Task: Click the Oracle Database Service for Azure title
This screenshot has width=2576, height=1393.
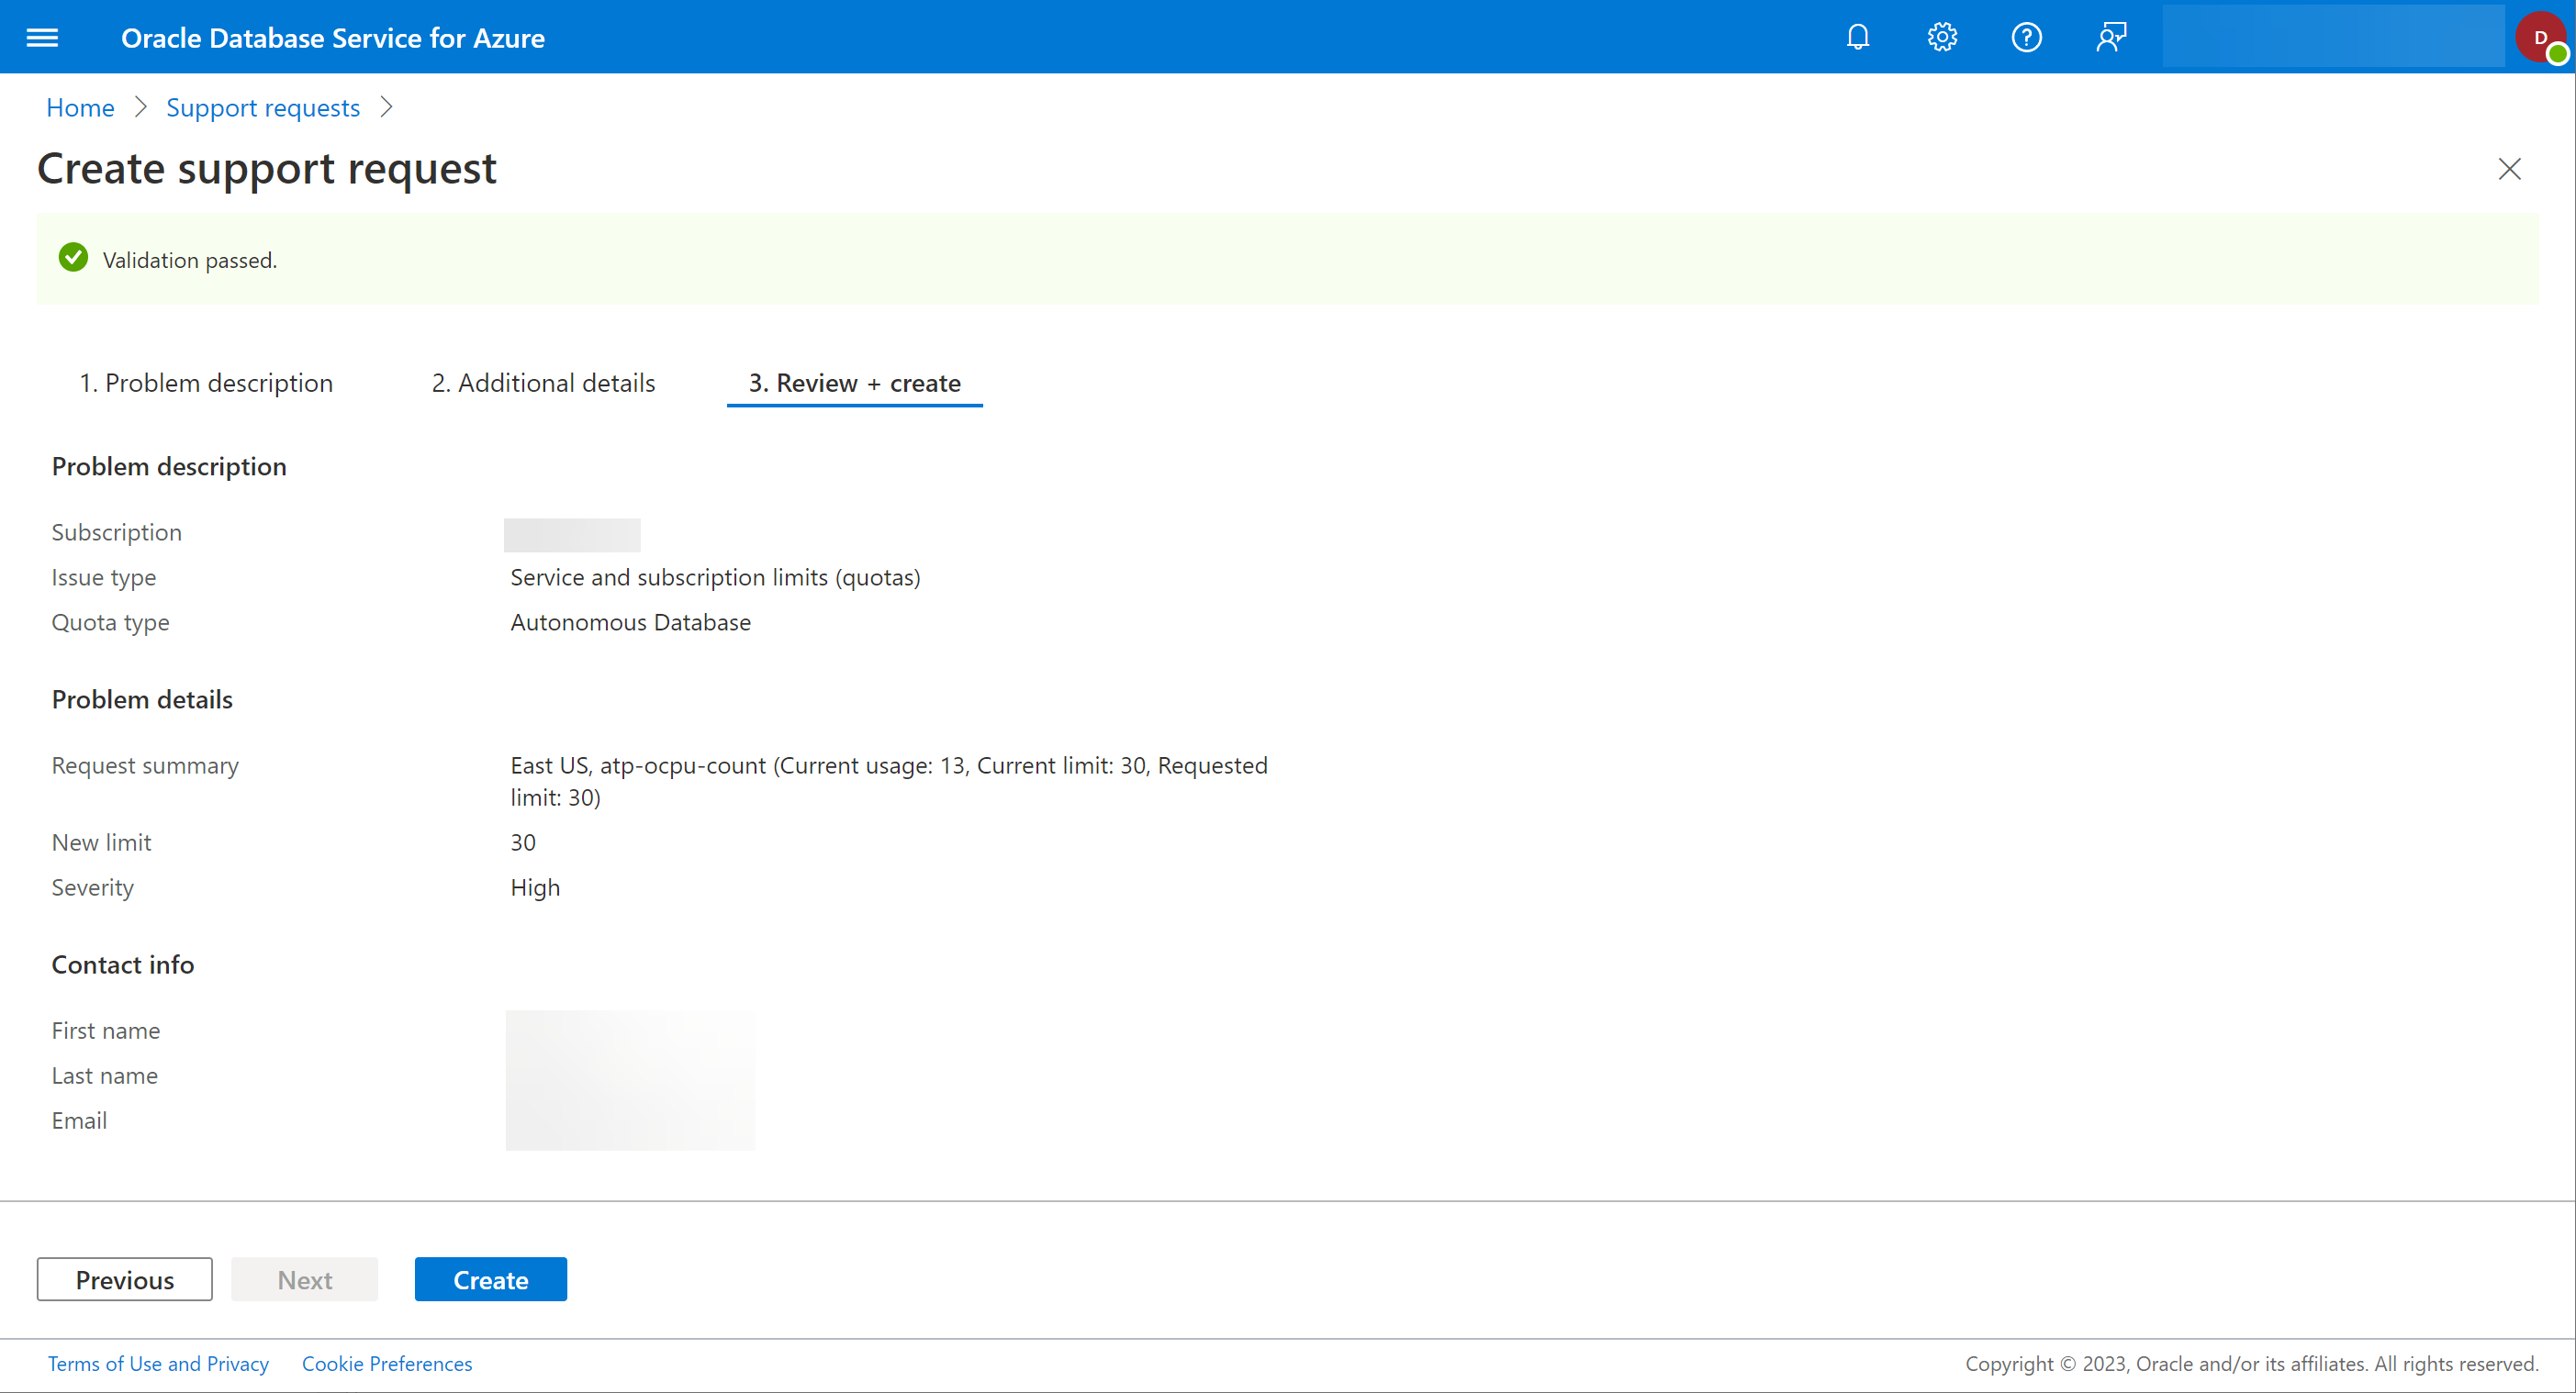Action: [333, 38]
